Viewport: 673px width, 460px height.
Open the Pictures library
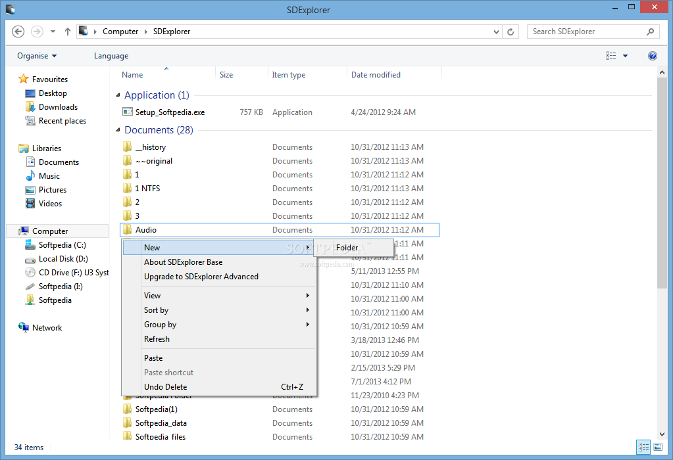click(46, 189)
